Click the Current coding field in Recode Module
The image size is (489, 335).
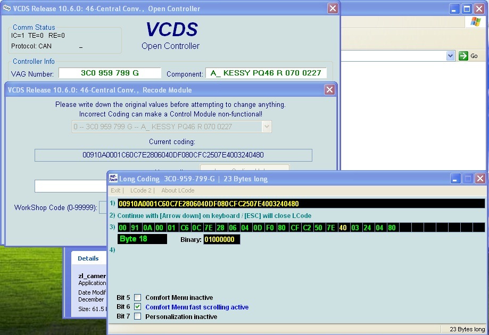[x=173, y=155]
